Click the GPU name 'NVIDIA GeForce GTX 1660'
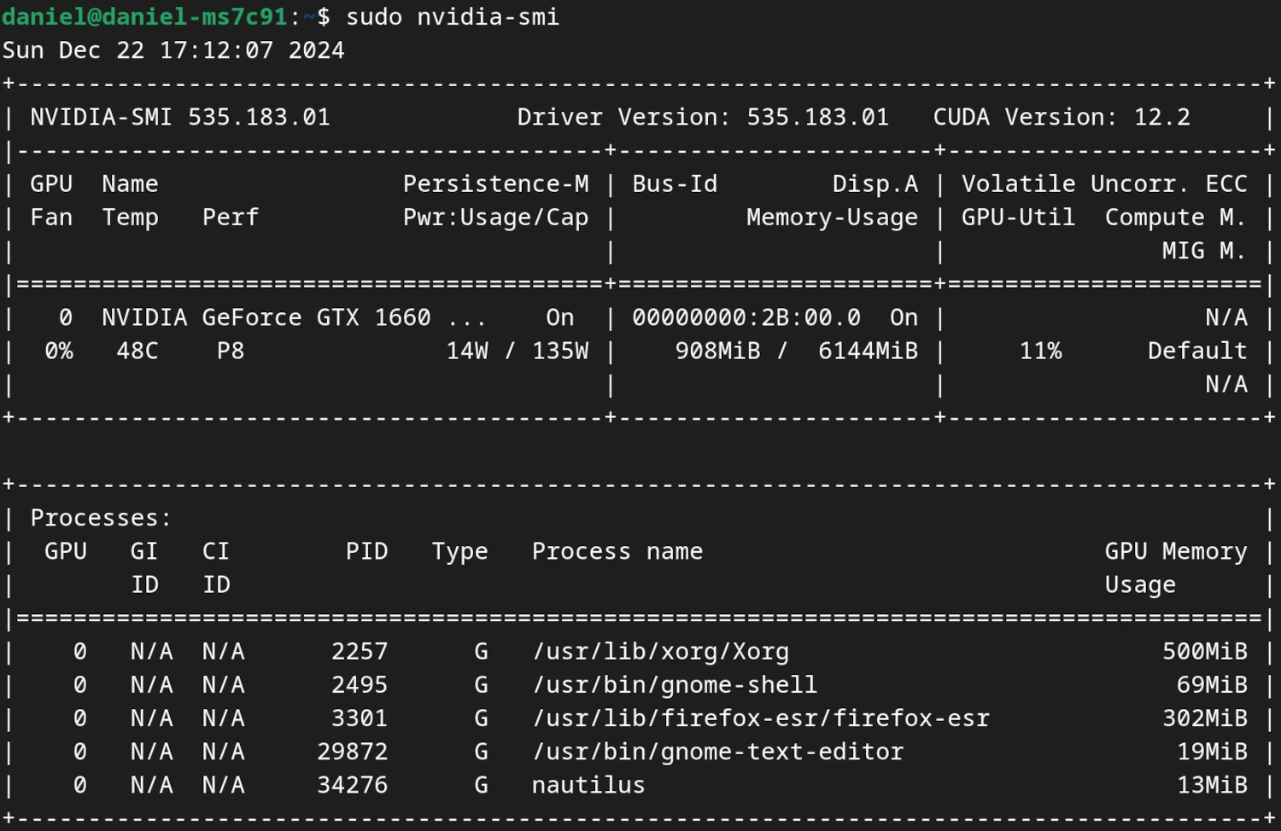1281x831 pixels. click(x=266, y=317)
